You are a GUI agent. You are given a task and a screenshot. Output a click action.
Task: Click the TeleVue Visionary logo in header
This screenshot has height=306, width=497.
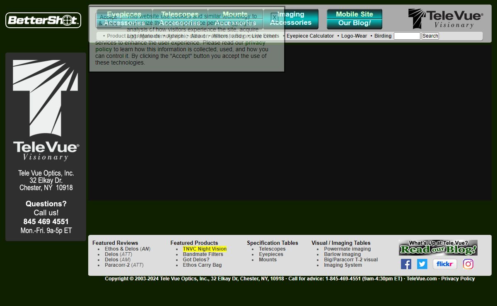pos(445,19)
